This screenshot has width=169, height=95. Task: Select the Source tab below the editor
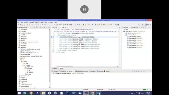click(x=61, y=68)
